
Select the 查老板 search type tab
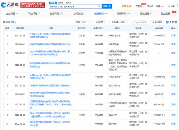61,3
